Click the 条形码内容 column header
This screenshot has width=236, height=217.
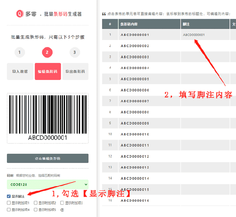pos(149,24)
